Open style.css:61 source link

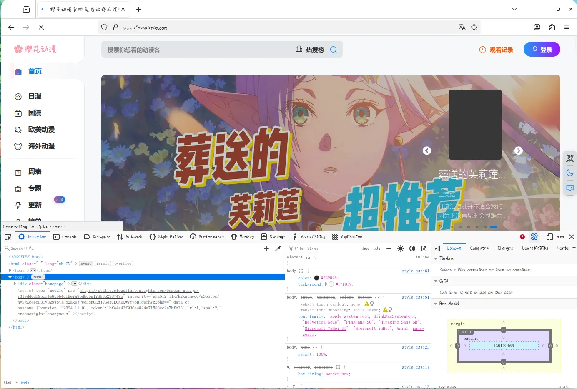tap(416, 271)
